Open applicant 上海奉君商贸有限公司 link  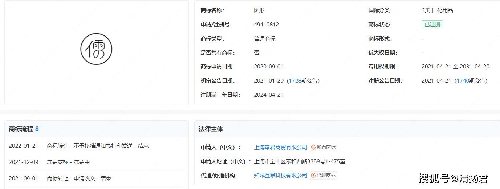[281, 147]
